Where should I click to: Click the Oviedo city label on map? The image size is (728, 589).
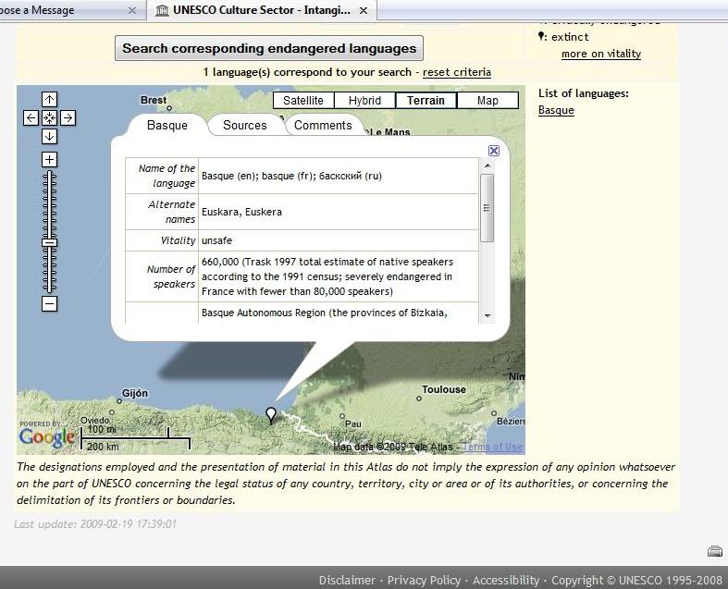(x=94, y=420)
